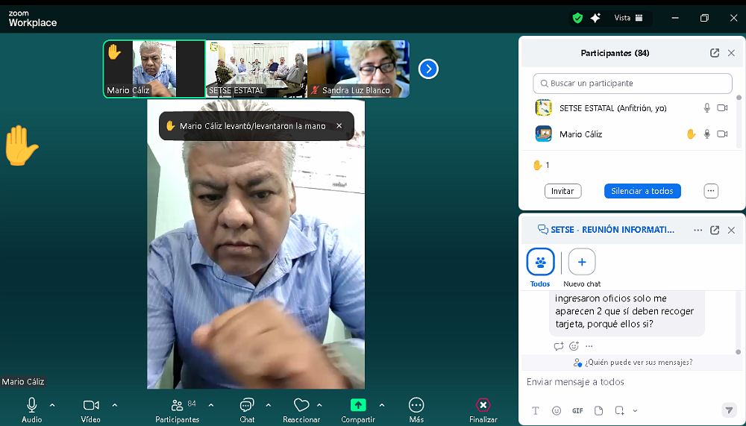
Task: Click the Buscar un participante search field
Action: point(633,84)
